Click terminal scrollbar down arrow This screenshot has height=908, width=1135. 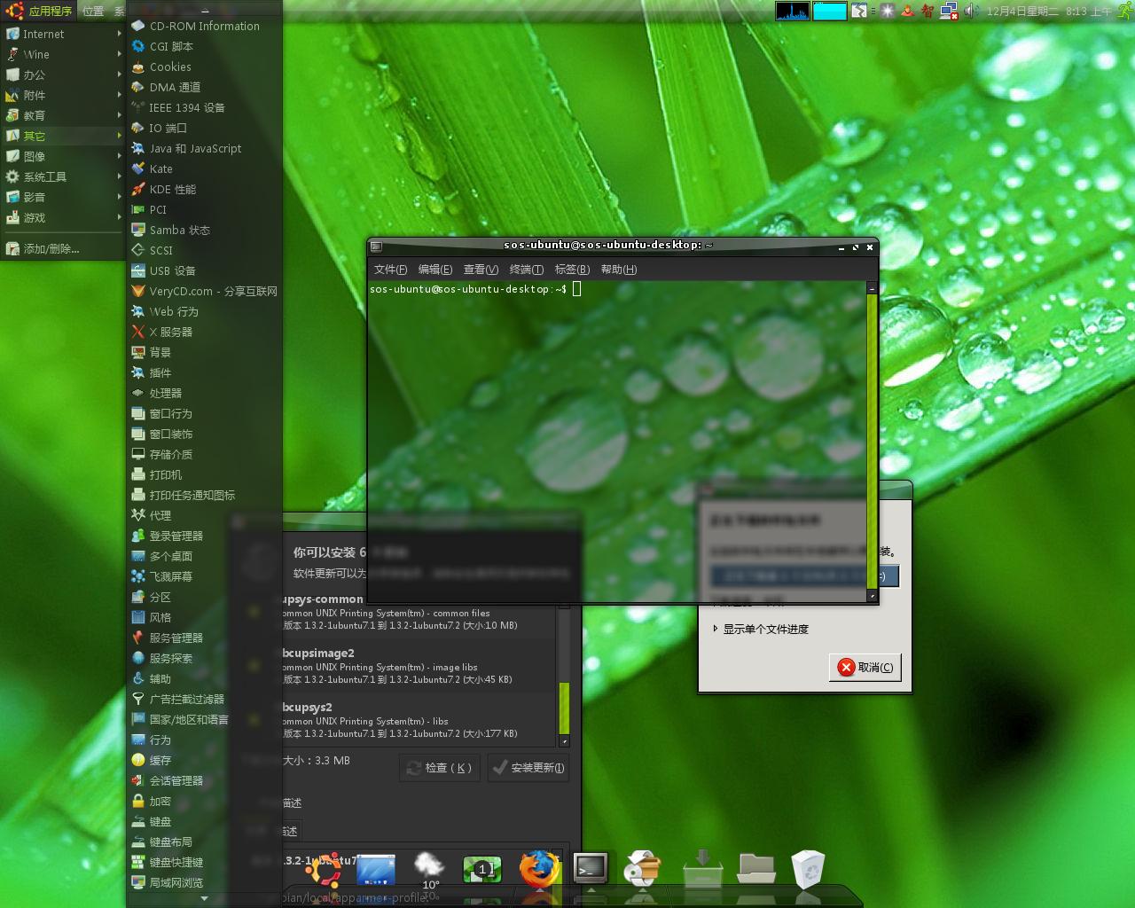click(x=872, y=596)
